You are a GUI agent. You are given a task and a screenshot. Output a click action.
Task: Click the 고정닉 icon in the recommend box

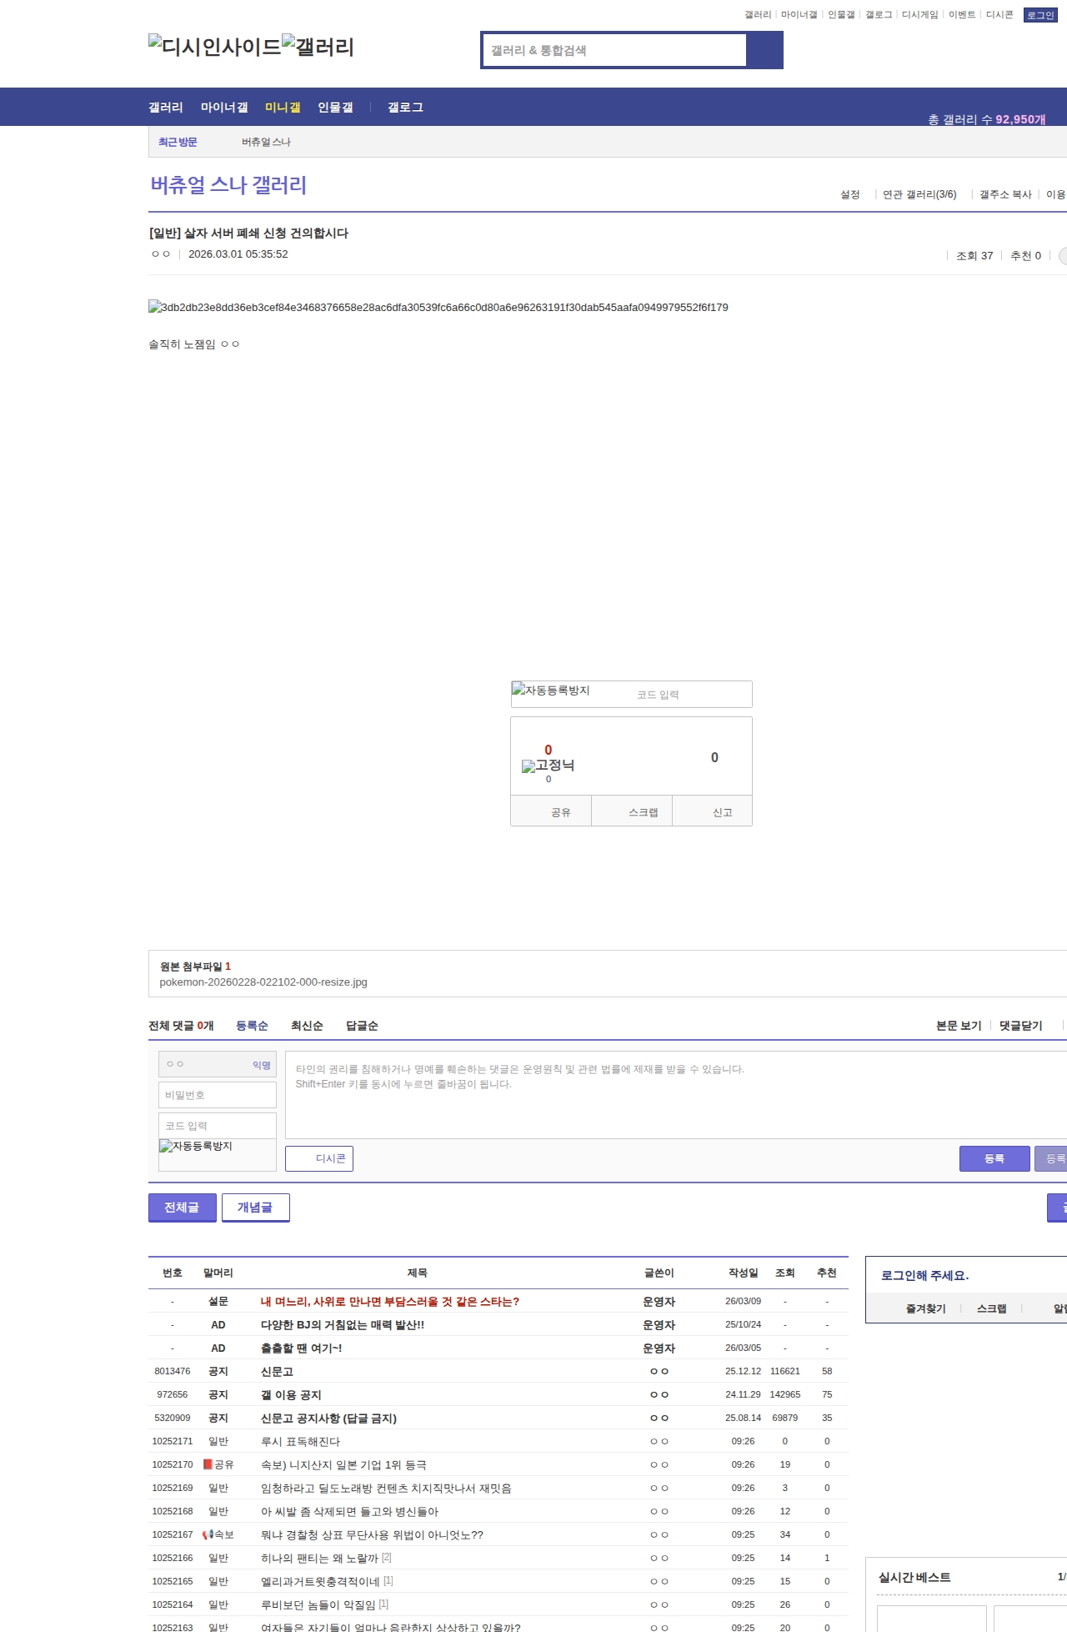(548, 766)
